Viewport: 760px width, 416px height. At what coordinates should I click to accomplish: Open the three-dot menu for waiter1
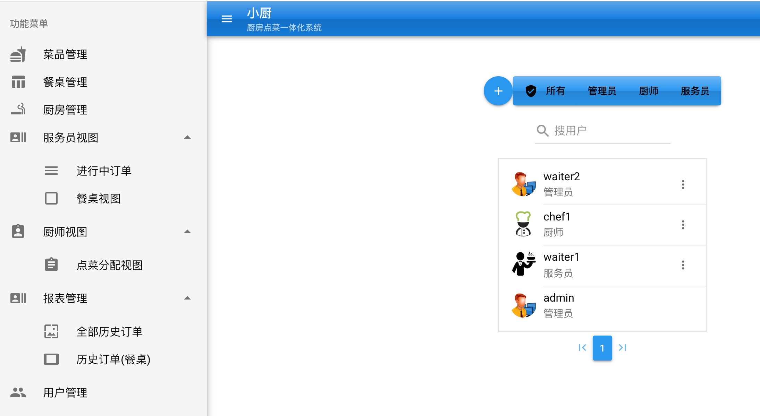coord(683,265)
